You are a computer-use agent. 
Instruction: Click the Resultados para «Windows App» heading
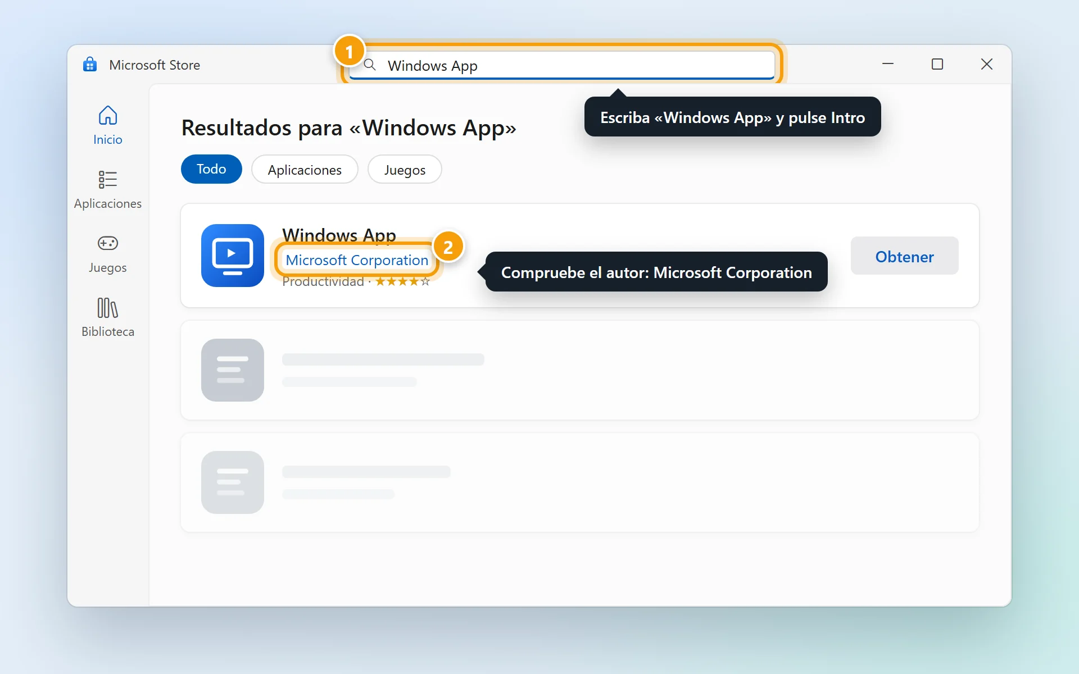point(348,128)
